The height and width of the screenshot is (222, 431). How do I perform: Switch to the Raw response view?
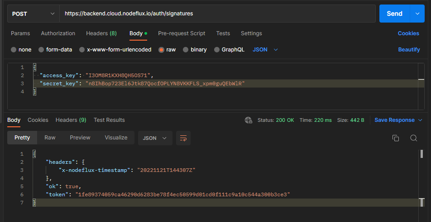(50, 138)
